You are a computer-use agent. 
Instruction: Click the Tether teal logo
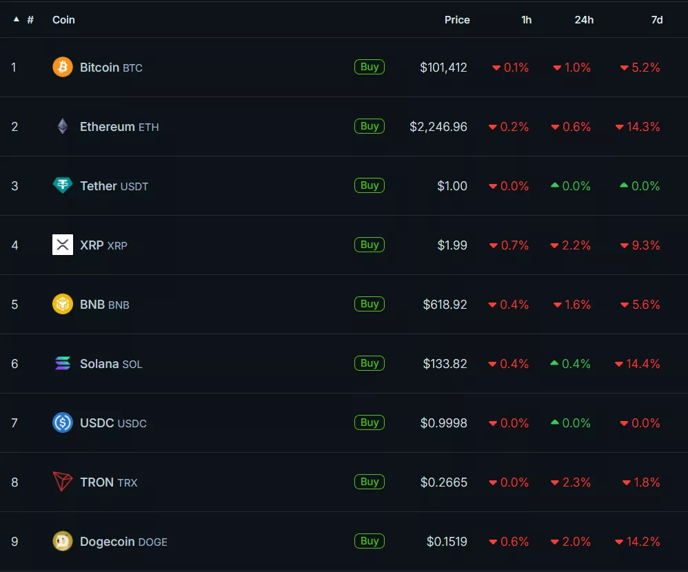point(62,185)
